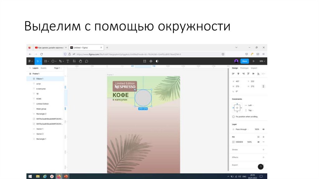Screen dimensions: 319x179
Task: Enable Fix position when scrolling
Action: pyautogui.click(x=233, y=117)
